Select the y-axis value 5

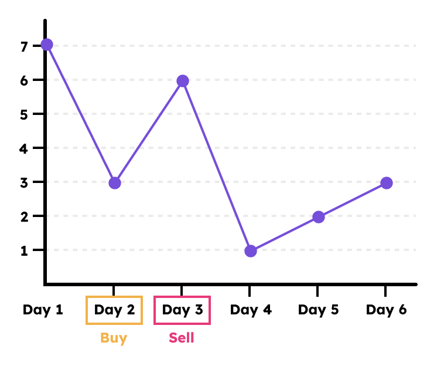(24, 114)
